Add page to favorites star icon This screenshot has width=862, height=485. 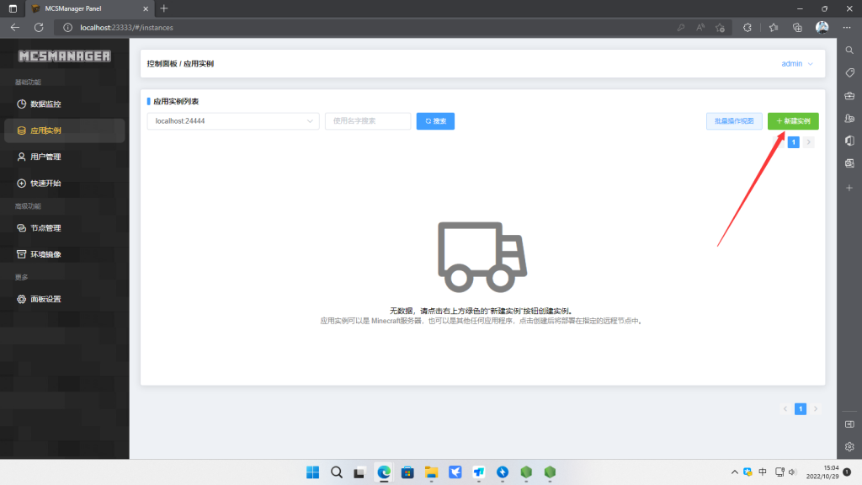721,28
